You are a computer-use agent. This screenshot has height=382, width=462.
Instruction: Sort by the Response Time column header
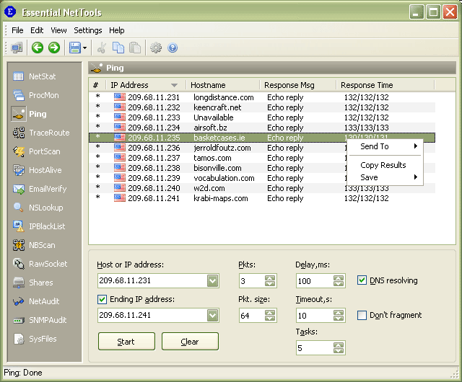pos(385,85)
